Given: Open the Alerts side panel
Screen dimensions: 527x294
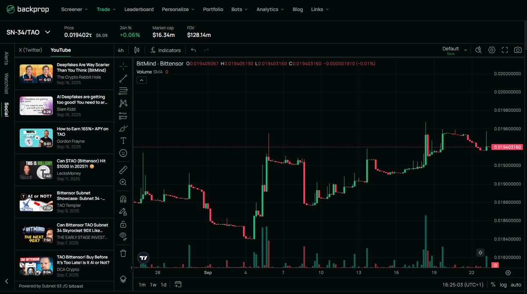Looking at the screenshot, I should [x=7, y=58].
